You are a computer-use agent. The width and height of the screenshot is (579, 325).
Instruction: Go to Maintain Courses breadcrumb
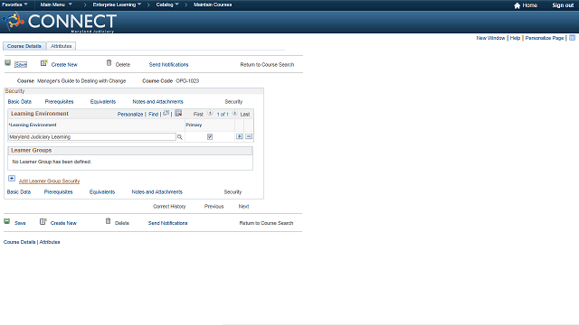pos(213,5)
